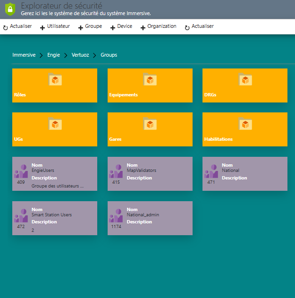Click the chevron after Engie
The image size is (295, 298).
point(66,55)
